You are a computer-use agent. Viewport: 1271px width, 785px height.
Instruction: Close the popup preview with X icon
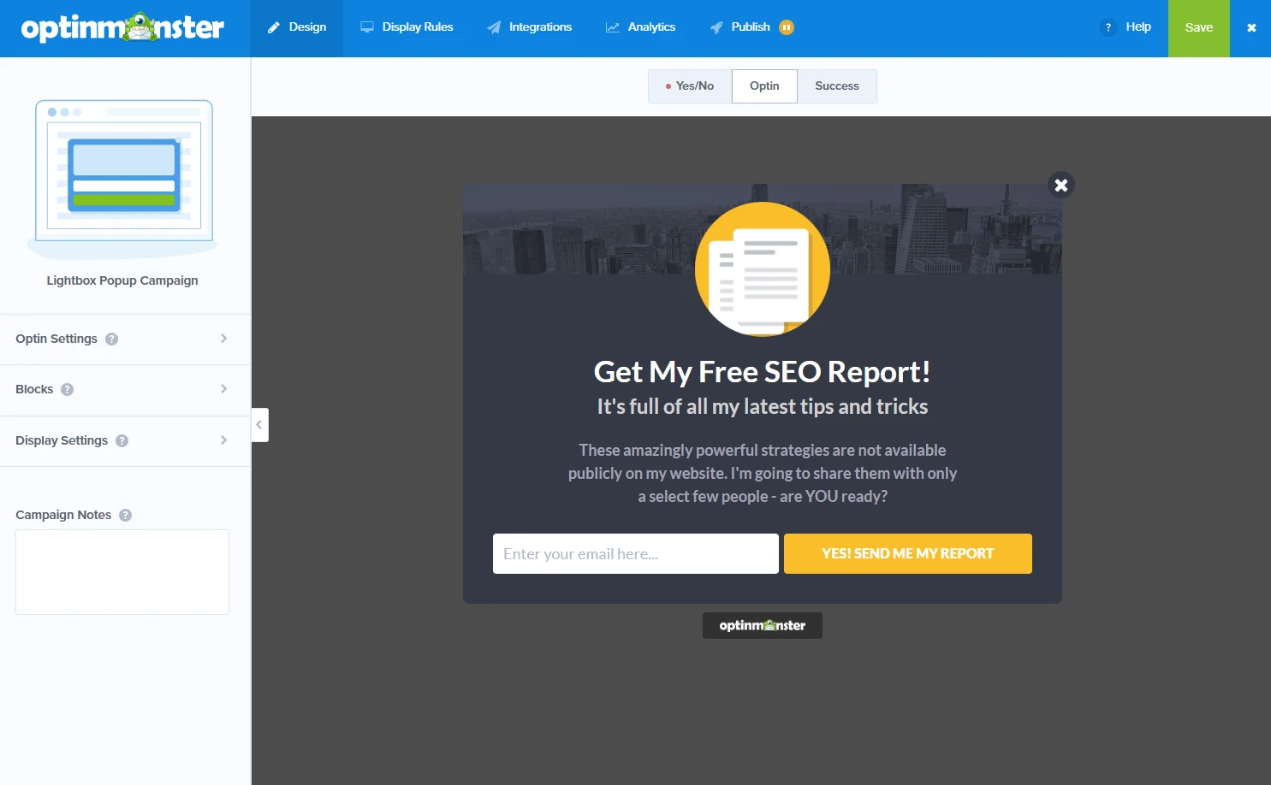tap(1060, 185)
